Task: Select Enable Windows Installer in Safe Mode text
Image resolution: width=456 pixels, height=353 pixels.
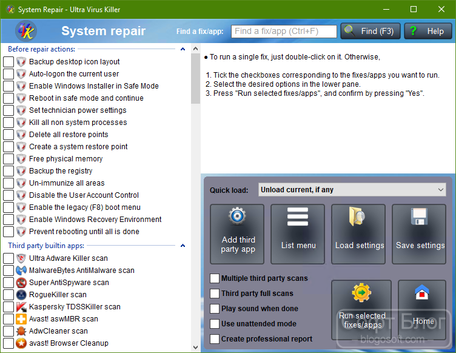Action: (x=93, y=86)
